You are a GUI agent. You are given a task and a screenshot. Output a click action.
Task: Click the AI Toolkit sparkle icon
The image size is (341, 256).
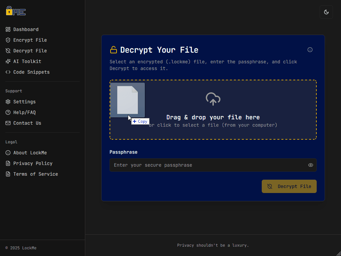coord(8,61)
